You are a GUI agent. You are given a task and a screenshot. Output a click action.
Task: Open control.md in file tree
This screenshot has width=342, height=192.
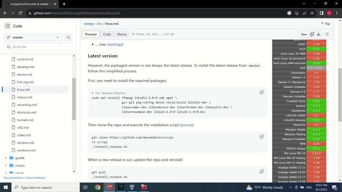(x=25, y=59)
